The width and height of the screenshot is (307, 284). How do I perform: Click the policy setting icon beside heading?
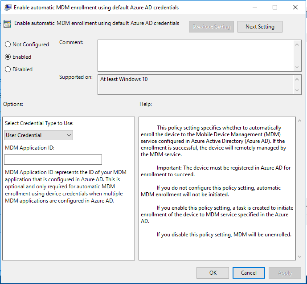tap(7, 24)
